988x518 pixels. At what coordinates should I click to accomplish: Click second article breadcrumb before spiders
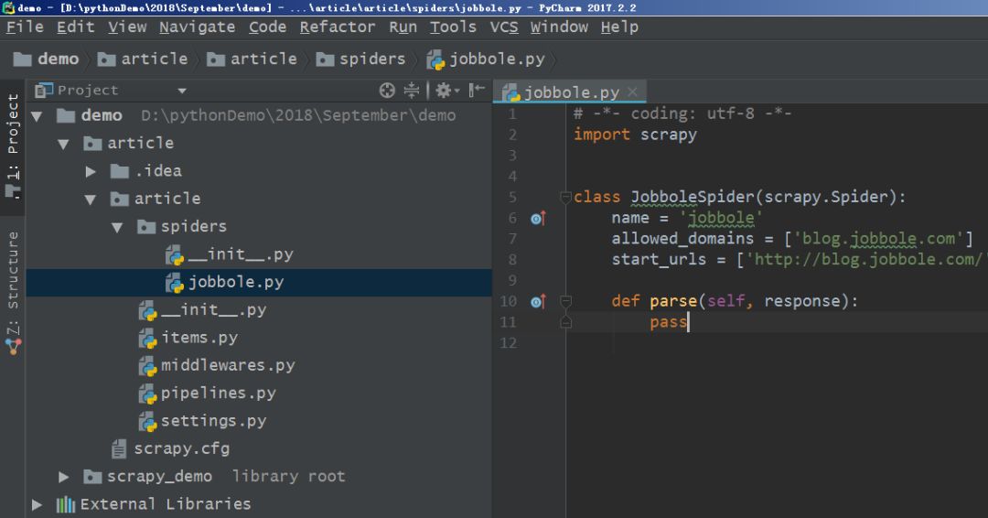[252, 59]
